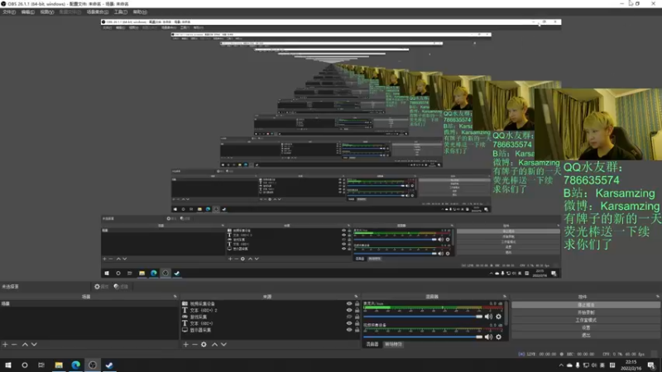Image resolution: width=662 pixels, height=372 pixels.
Task: Pop out the Controls dock panel
Action: pyautogui.click(x=657, y=297)
